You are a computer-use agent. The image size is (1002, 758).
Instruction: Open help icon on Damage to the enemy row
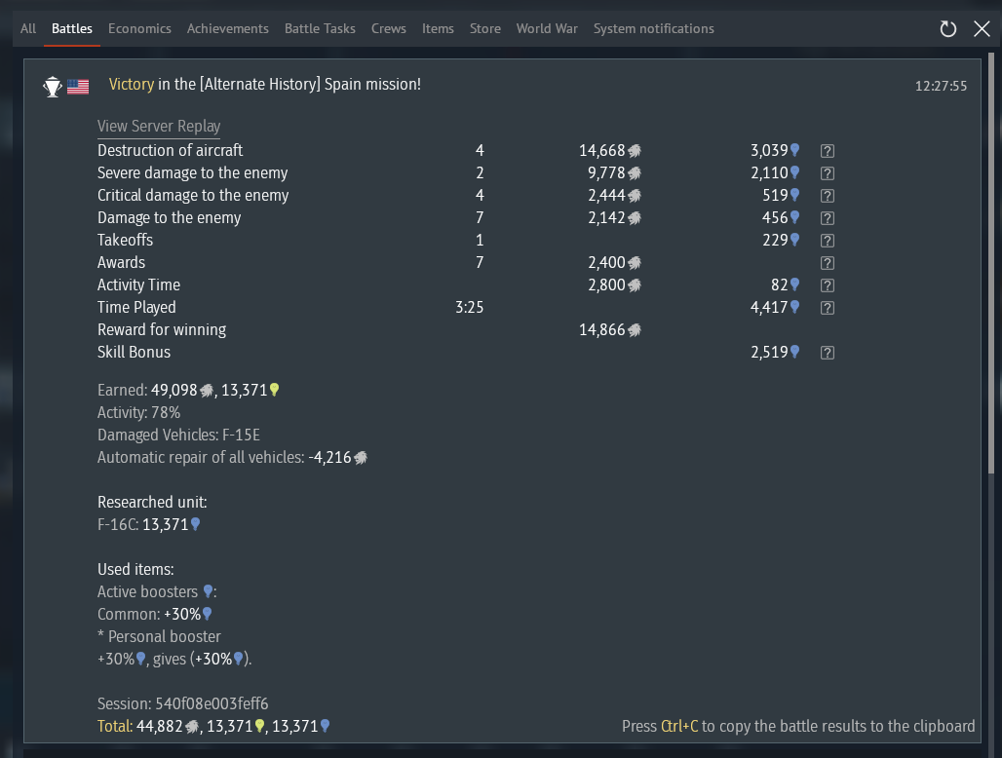coord(827,218)
